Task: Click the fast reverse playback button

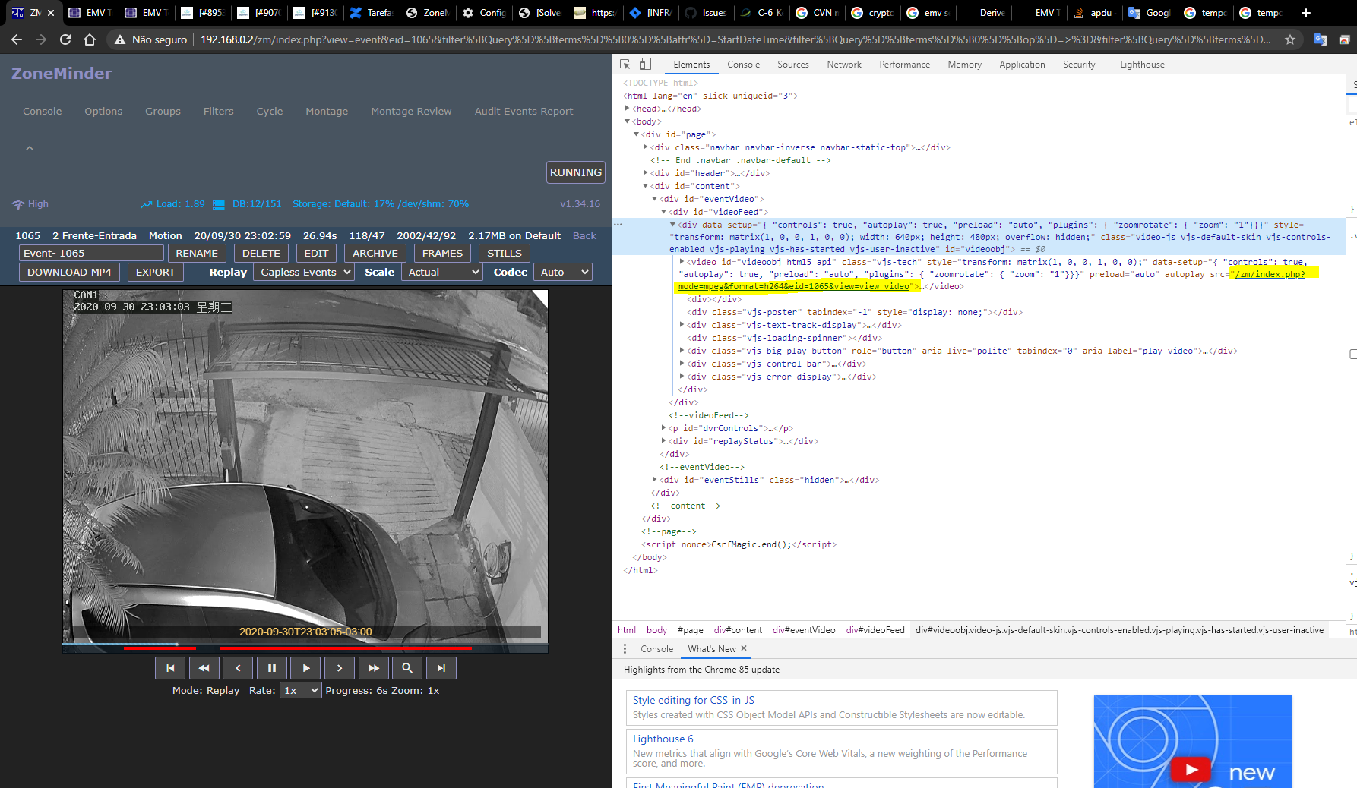Action: [x=204, y=668]
